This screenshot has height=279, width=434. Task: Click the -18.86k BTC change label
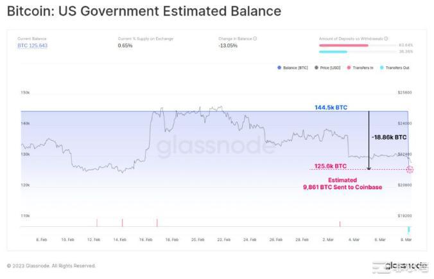[389, 137]
